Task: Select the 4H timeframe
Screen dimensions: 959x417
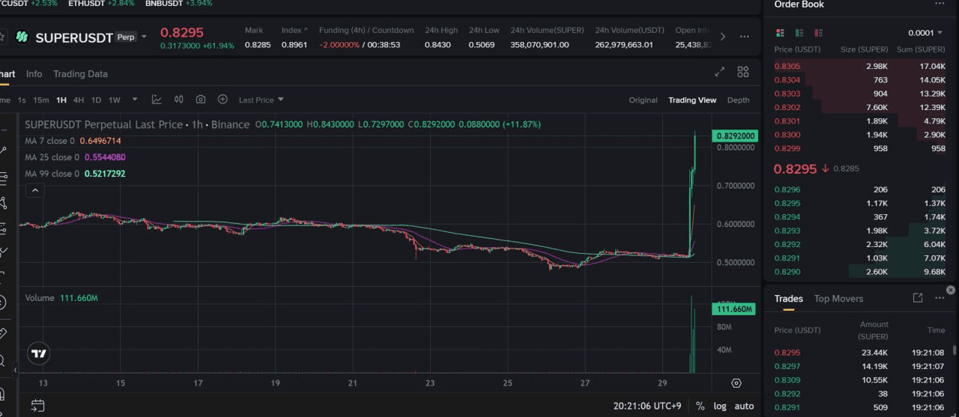Action: (79, 100)
